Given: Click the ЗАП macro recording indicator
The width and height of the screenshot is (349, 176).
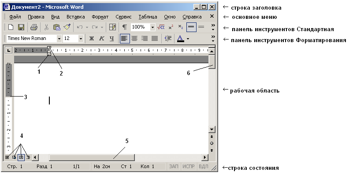Looking at the screenshot, I should click(x=174, y=166).
